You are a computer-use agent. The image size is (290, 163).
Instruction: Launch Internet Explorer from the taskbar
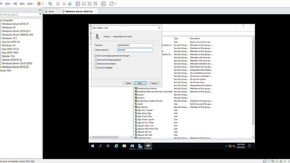click(116, 146)
